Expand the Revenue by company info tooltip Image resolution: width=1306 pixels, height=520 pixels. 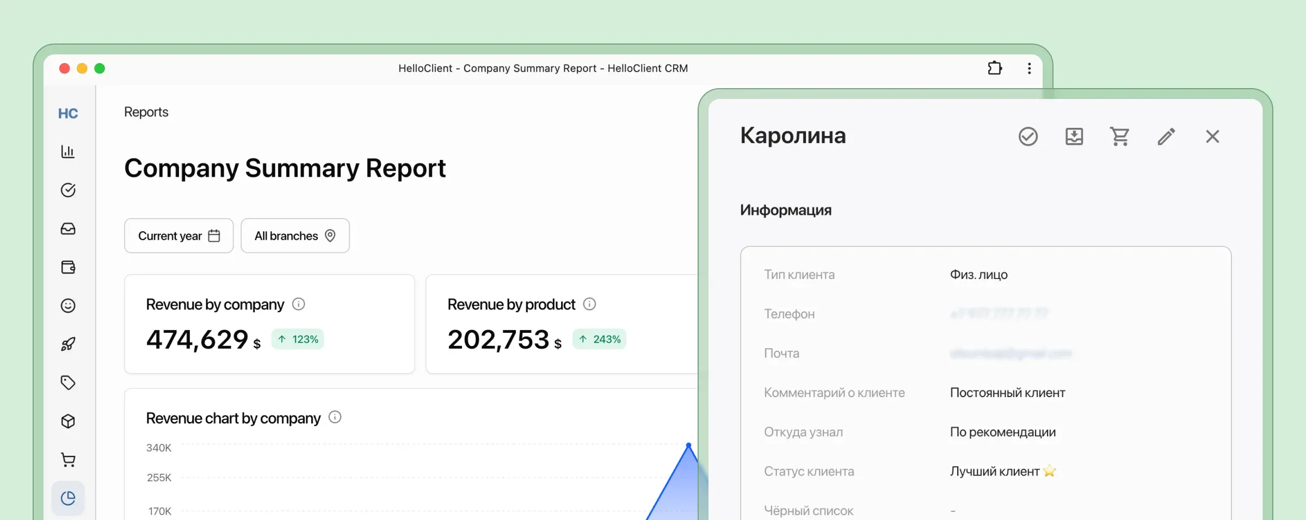(299, 304)
